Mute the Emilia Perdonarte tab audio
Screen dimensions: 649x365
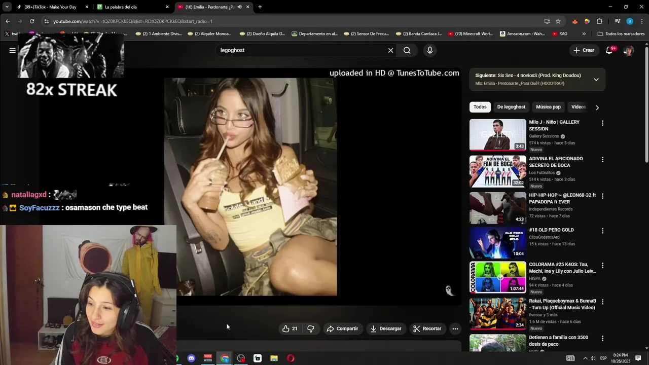point(239,7)
